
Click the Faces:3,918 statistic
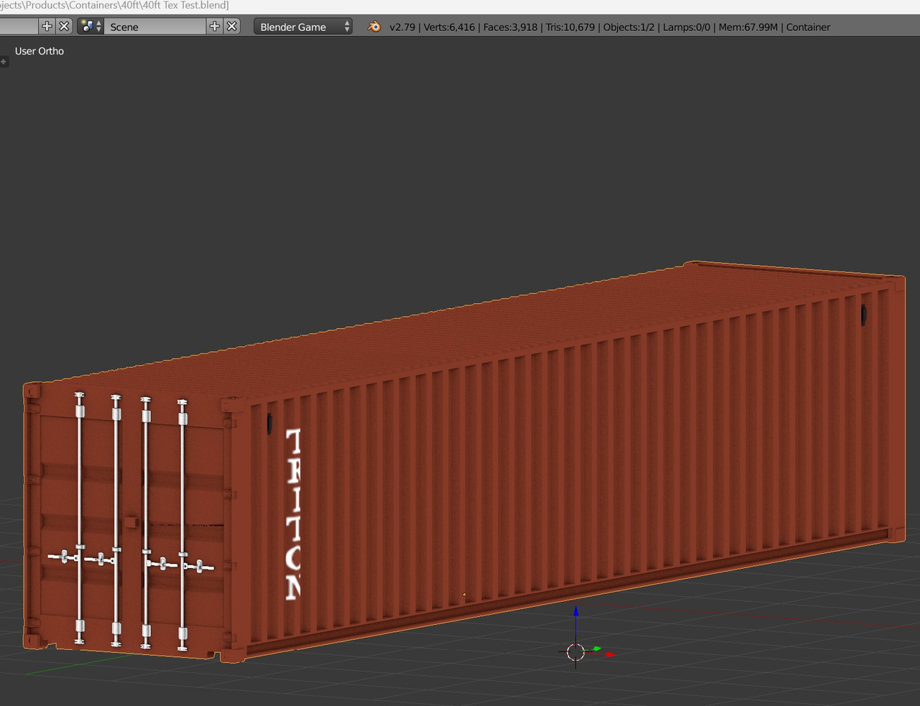pos(510,27)
